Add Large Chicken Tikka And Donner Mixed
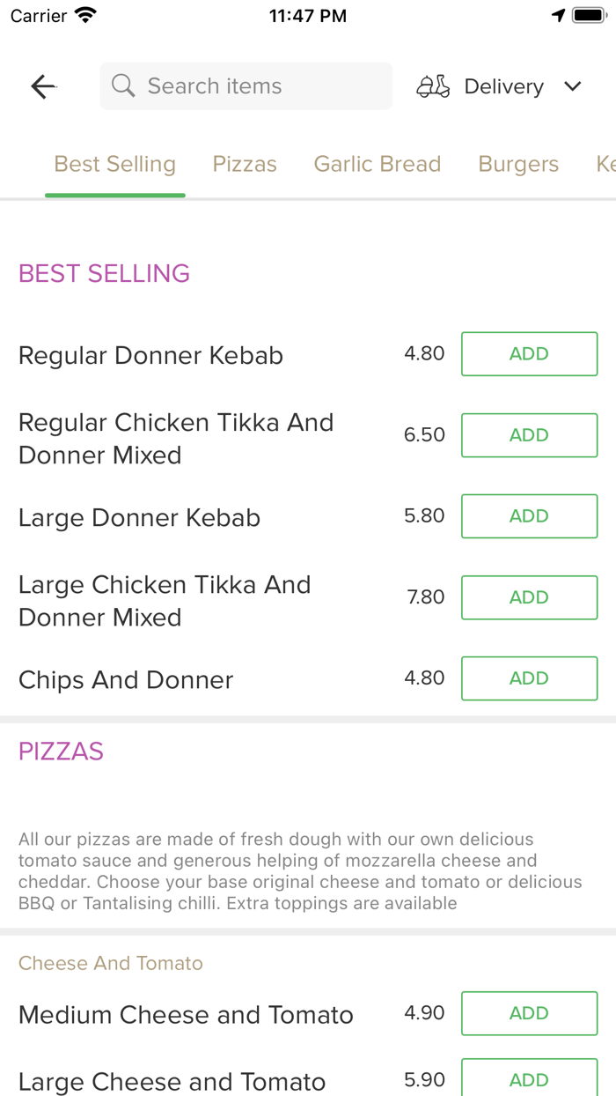 pyautogui.click(x=529, y=597)
